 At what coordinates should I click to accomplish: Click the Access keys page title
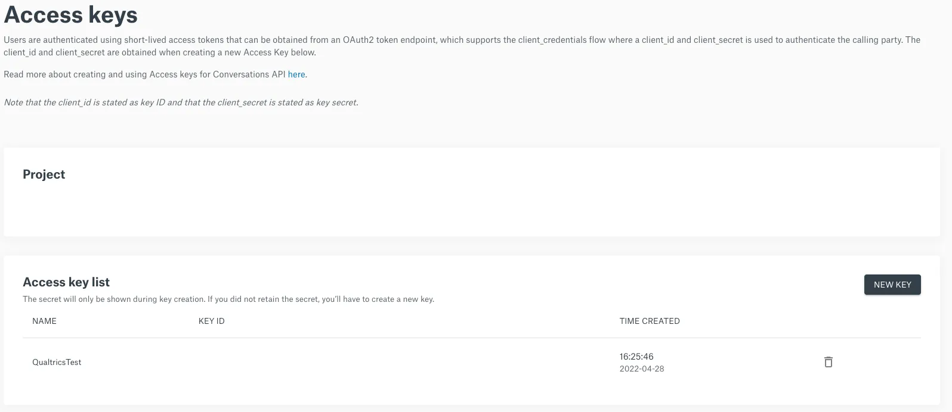pos(70,14)
